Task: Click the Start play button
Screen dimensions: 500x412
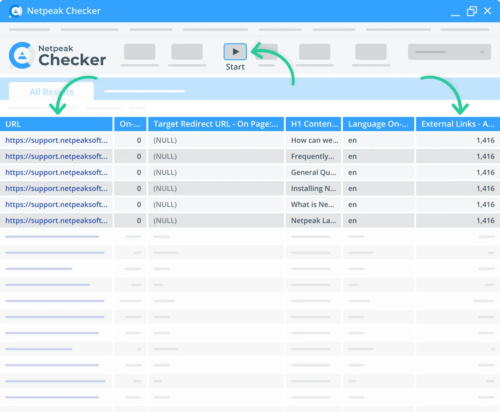Action: pyautogui.click(x=235, y=52)
